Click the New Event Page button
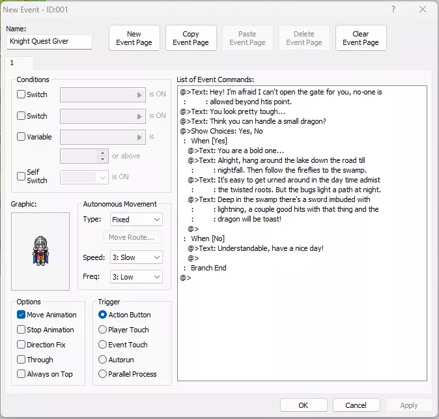 (134, 38)
